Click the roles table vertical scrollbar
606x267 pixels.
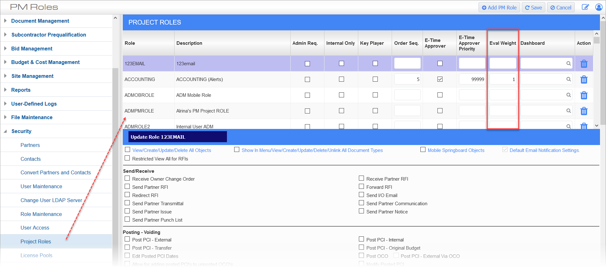(596, 79)
